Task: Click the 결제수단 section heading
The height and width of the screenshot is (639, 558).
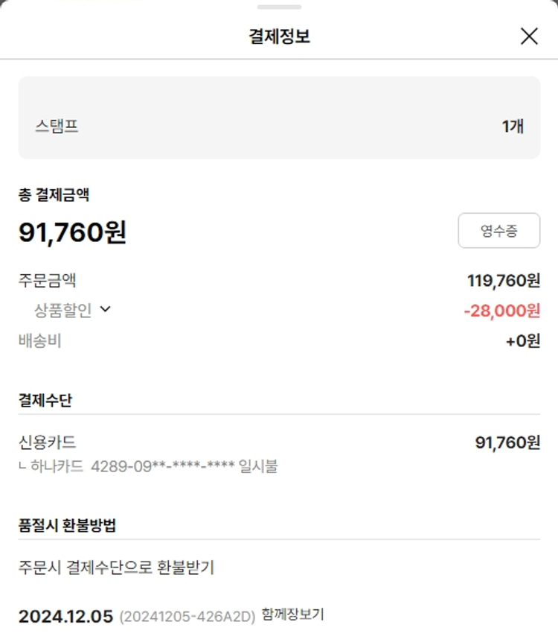Action: [x=45, y=400]
